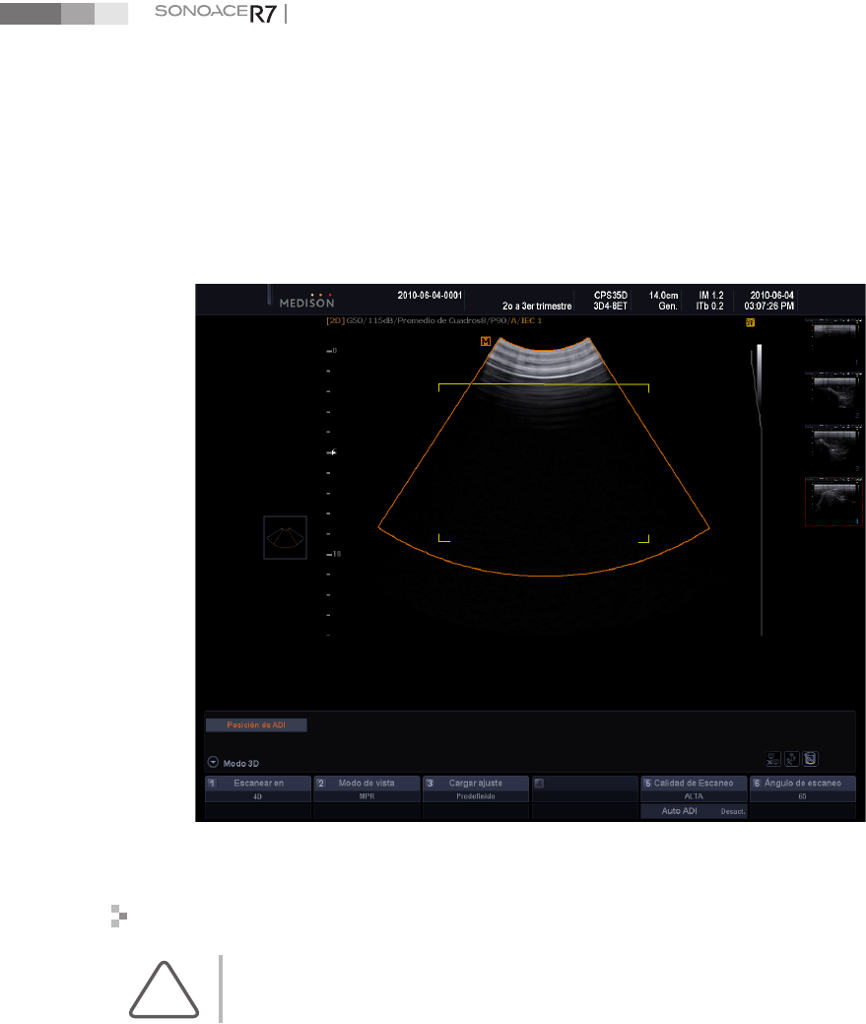866x1024 pixels.
Task: Click the [2D] image parameters line
Action: [x=433, y=320]
